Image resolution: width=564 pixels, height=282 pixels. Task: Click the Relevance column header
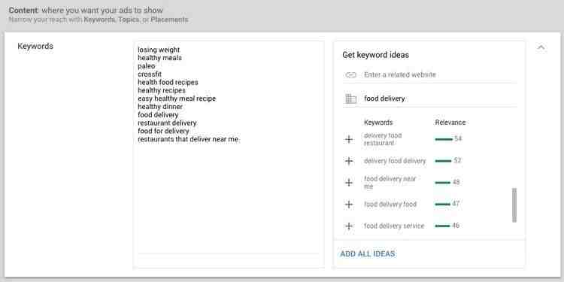pos(450,123)
